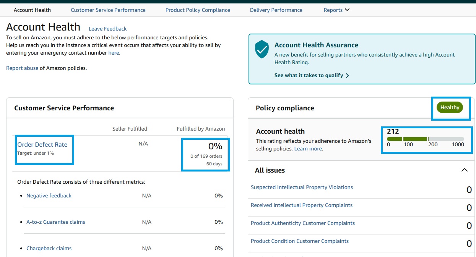
Task: Switch to the Account Health tab
Action: tap(32, 10)
